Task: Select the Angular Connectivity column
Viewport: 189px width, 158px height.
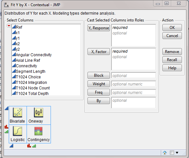Action: pyautogui.click(x=34, y=55)
